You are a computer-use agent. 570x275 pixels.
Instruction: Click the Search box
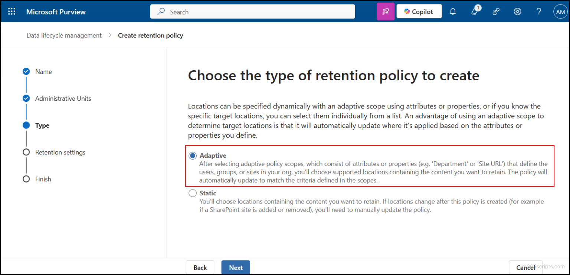(252, 11)
